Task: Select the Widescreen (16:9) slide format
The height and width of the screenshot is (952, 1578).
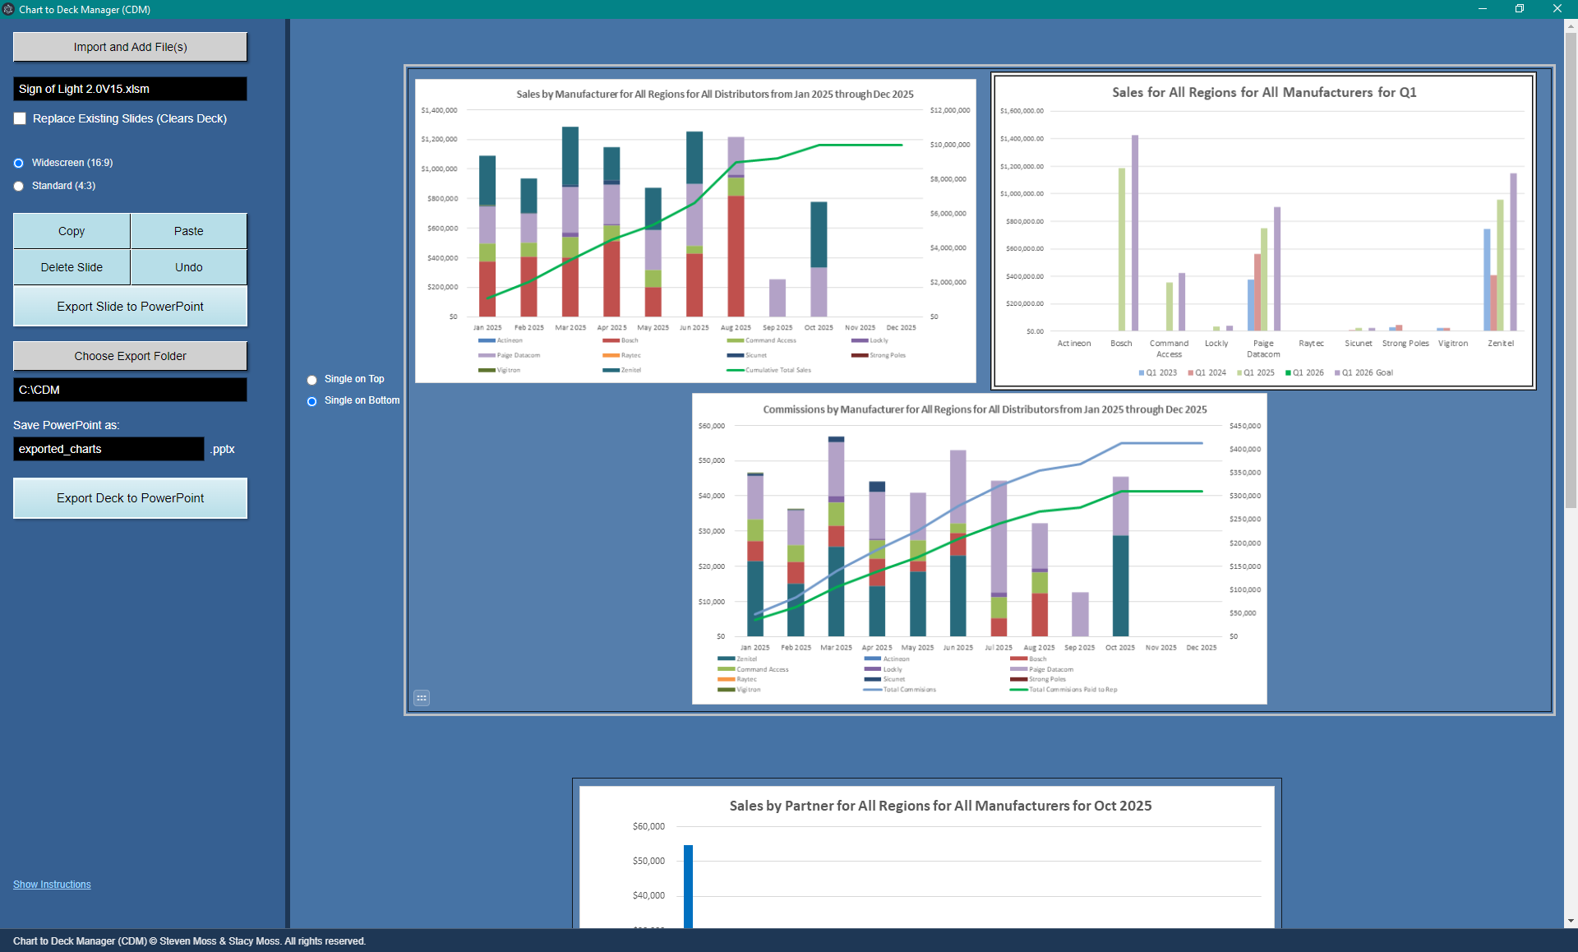Action: click(18, 163)
